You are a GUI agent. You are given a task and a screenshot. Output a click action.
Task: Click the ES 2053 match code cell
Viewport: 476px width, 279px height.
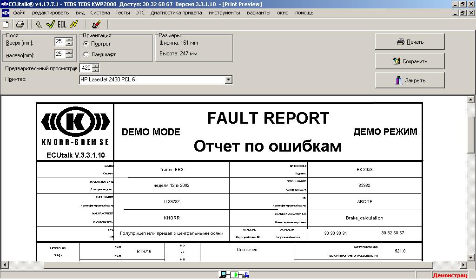tap(364, 170)
